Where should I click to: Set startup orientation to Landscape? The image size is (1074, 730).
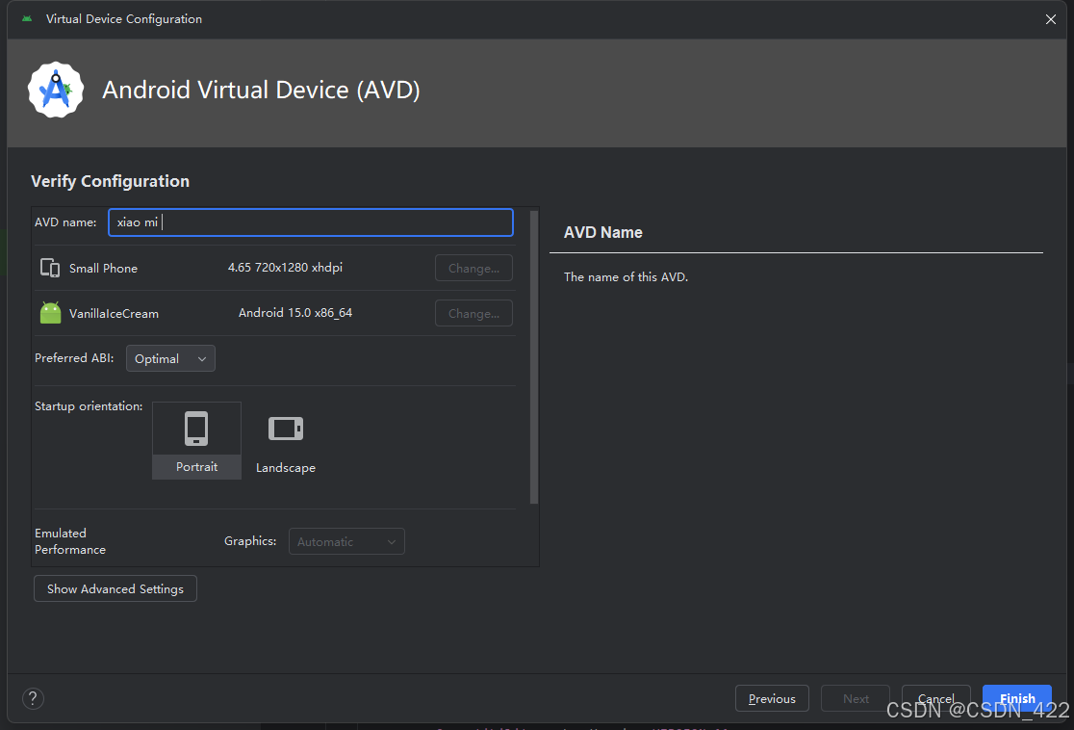point(285,440)
